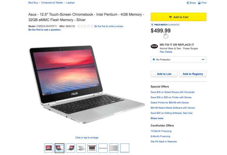
Task: Open 12-Month Financing offer link
Action: 161,131
